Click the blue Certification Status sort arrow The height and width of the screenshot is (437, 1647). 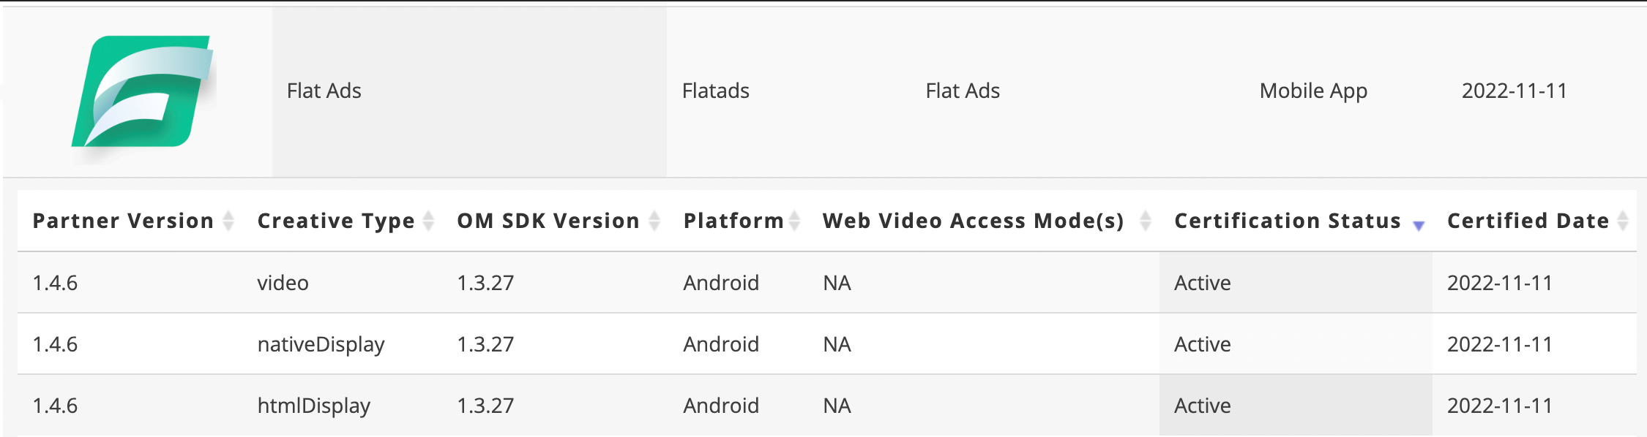1419,225
